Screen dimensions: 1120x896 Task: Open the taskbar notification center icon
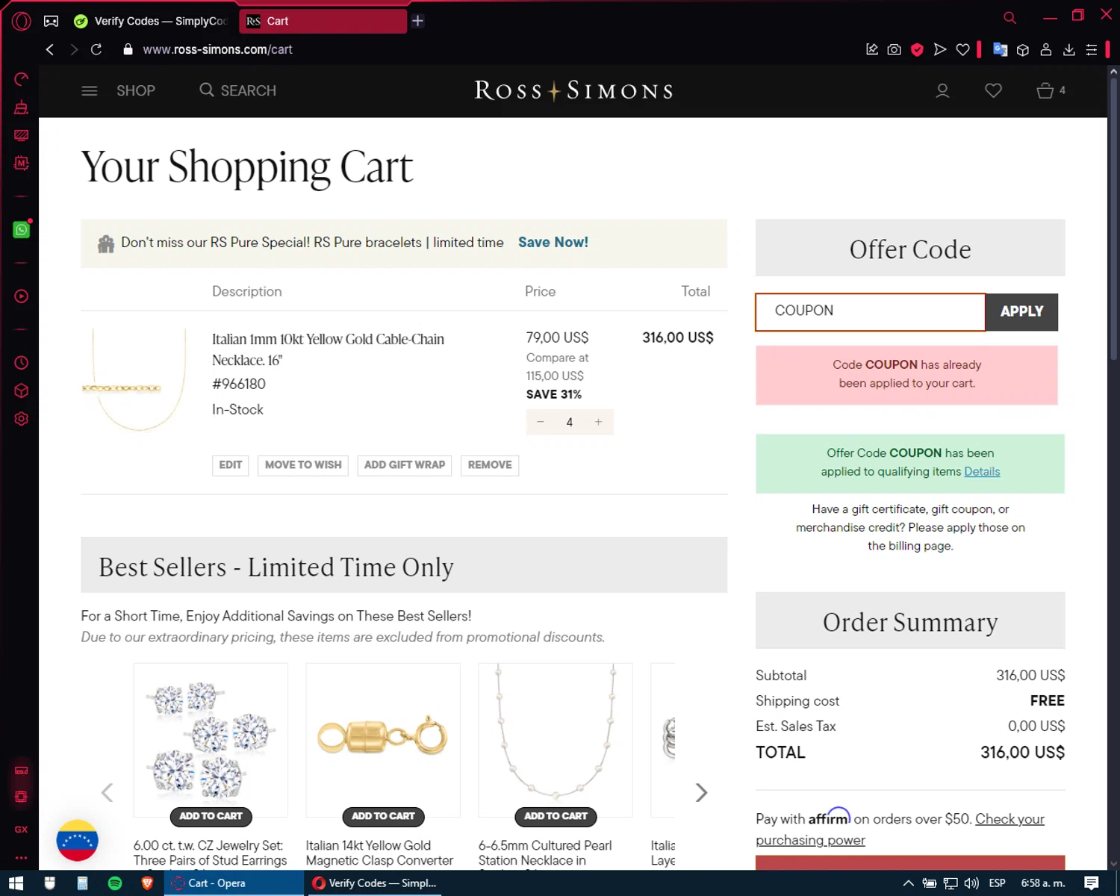(1092, 883)
